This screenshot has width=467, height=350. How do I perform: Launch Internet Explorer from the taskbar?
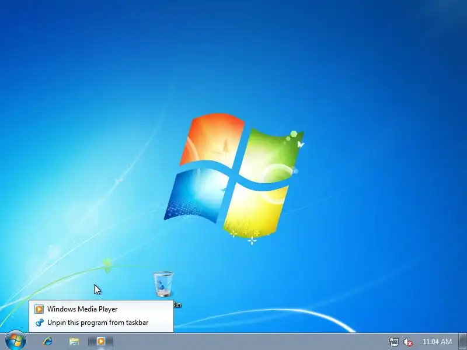48,341
